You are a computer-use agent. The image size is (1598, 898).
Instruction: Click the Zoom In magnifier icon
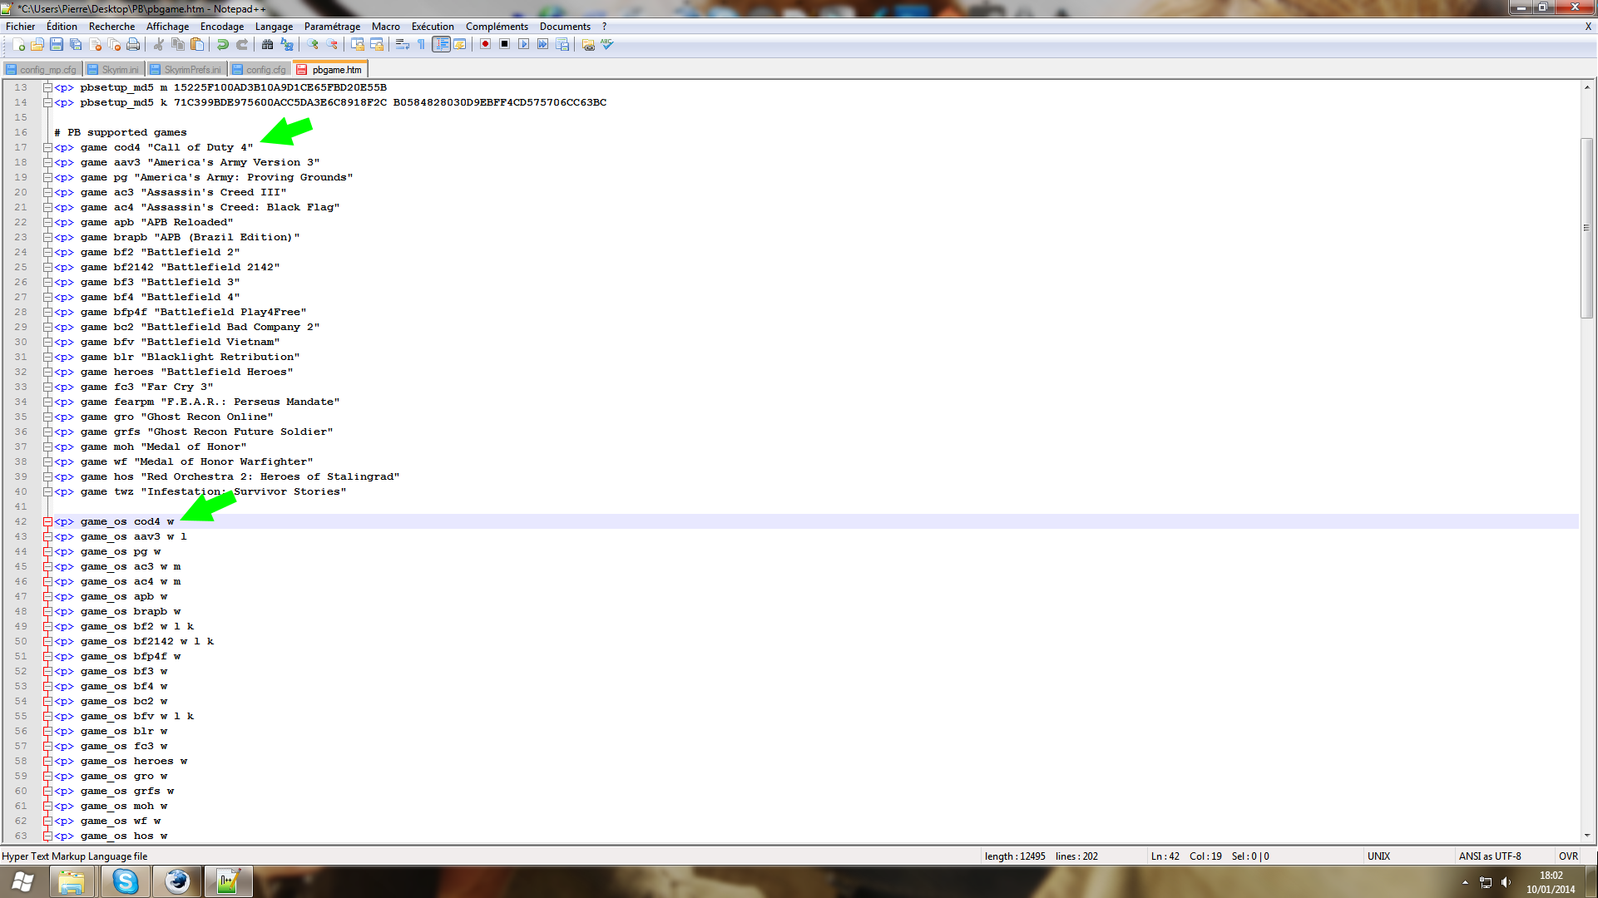(x=313, y=45)
